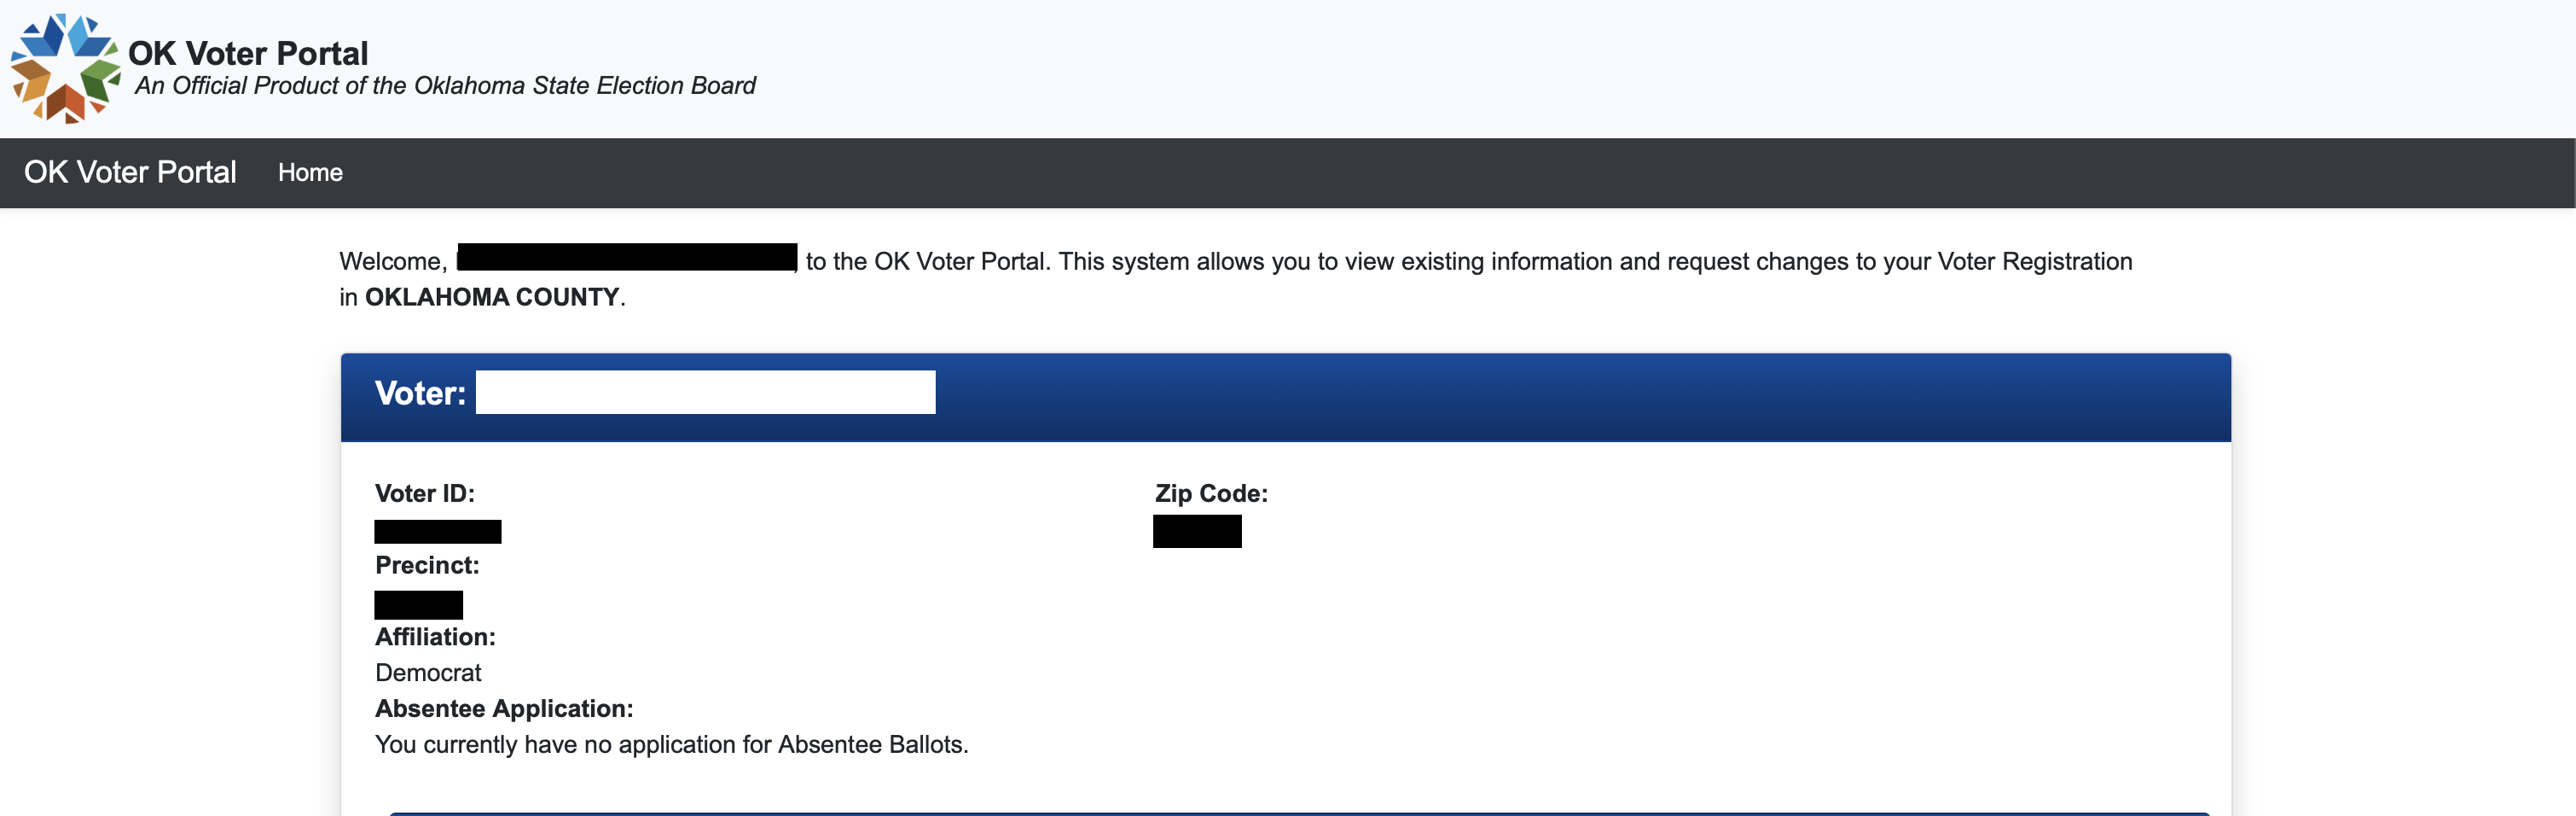This screenshot has height=816, width=2576.
Task: Click the redacted Precinct value
Action: point(418,604)
